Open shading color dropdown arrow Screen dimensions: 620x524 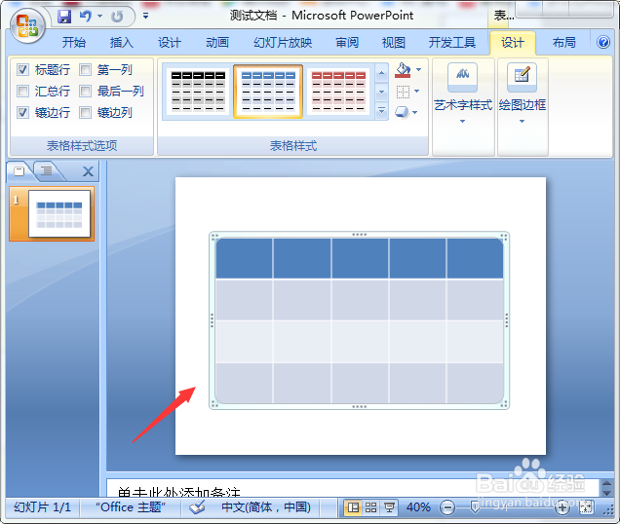click(x=419, y=70)
